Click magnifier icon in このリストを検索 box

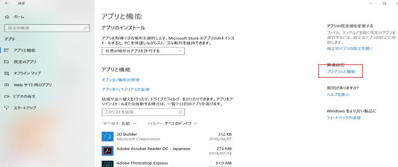click(x=180, y=112)
